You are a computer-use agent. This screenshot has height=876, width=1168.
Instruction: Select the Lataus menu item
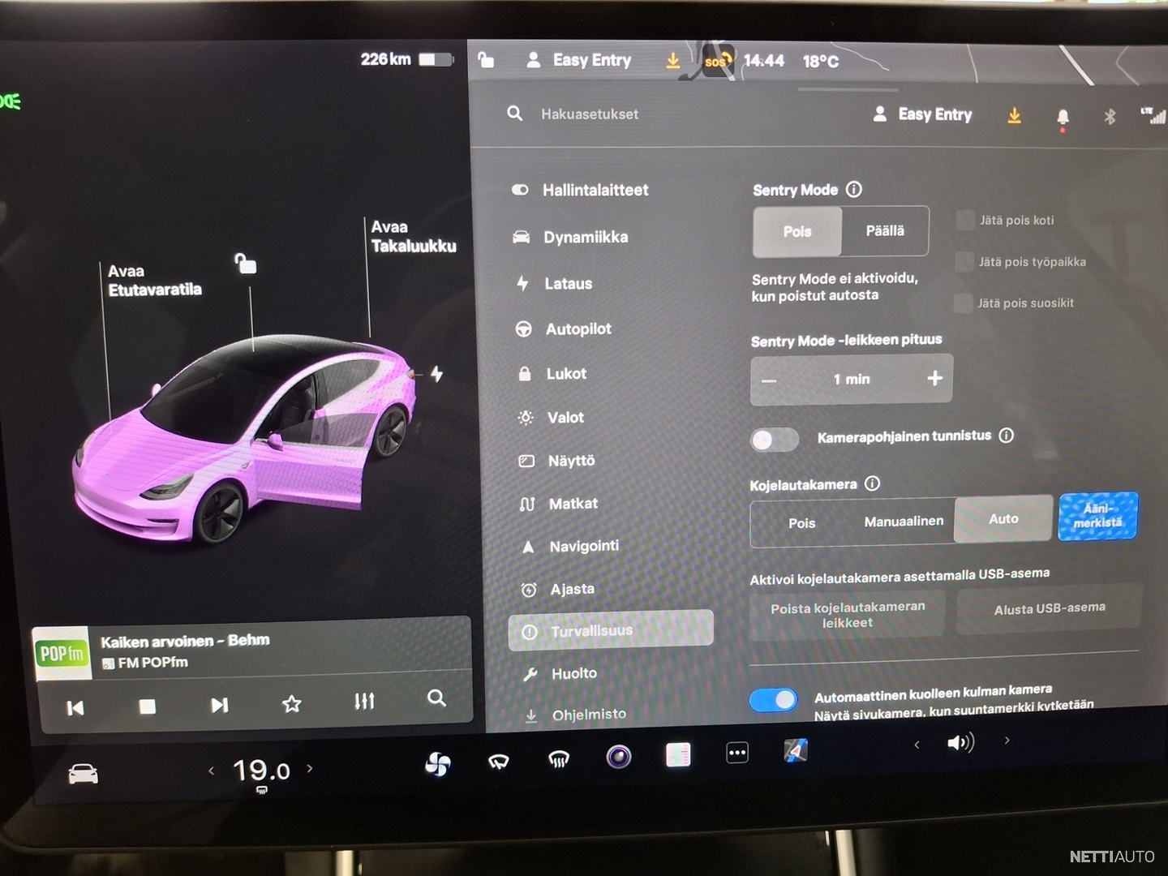point(568,284)
